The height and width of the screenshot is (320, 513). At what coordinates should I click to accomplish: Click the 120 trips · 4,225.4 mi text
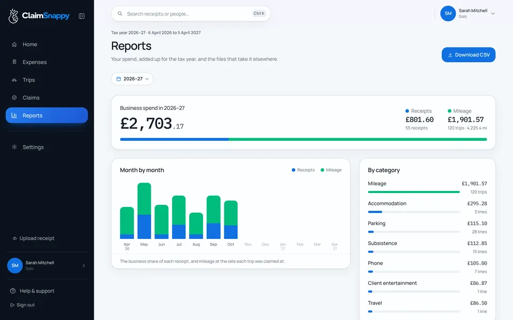click(467, 128)
